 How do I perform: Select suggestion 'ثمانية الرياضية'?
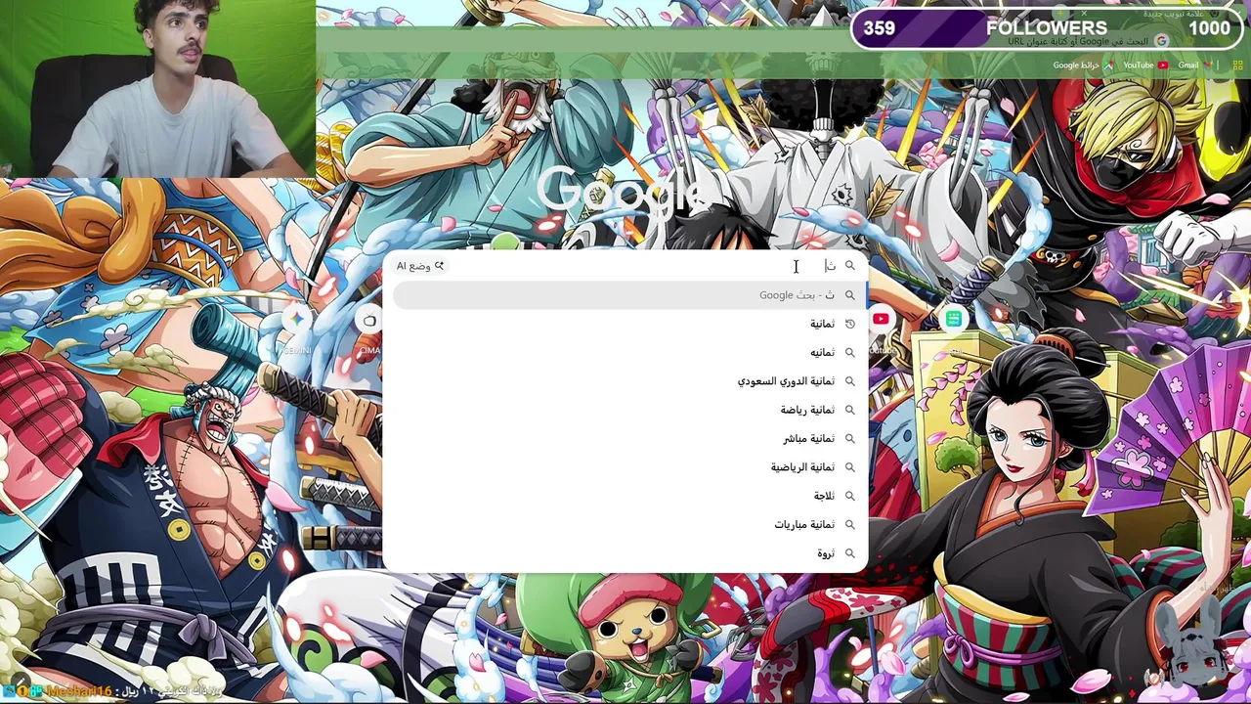(625, 467)
